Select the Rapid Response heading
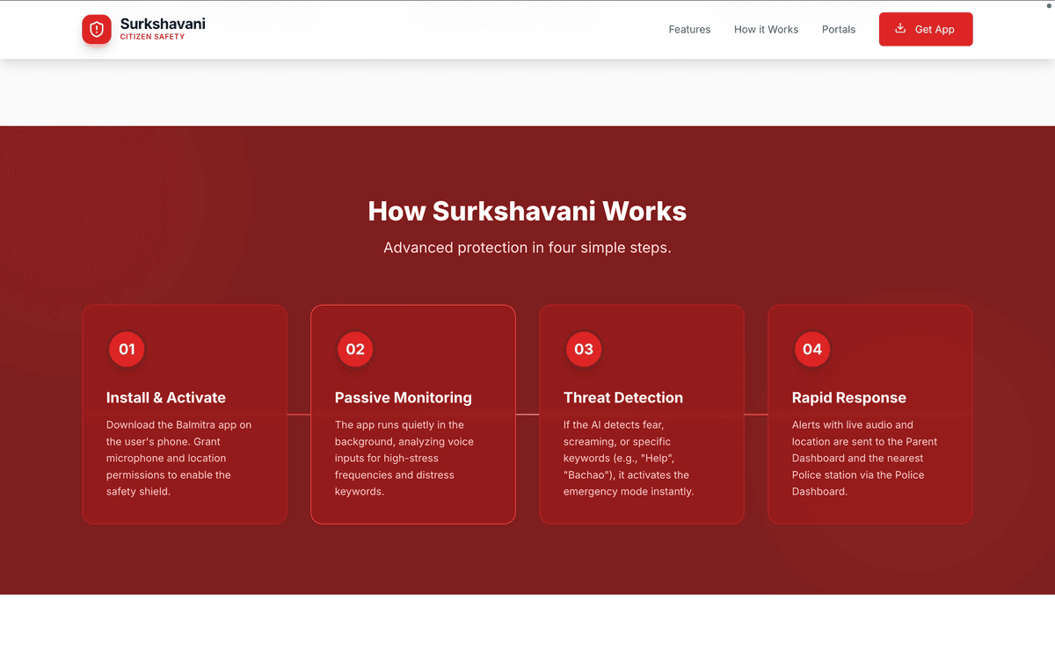Viewport: 1055px width, 659px height. pos(848,397)
